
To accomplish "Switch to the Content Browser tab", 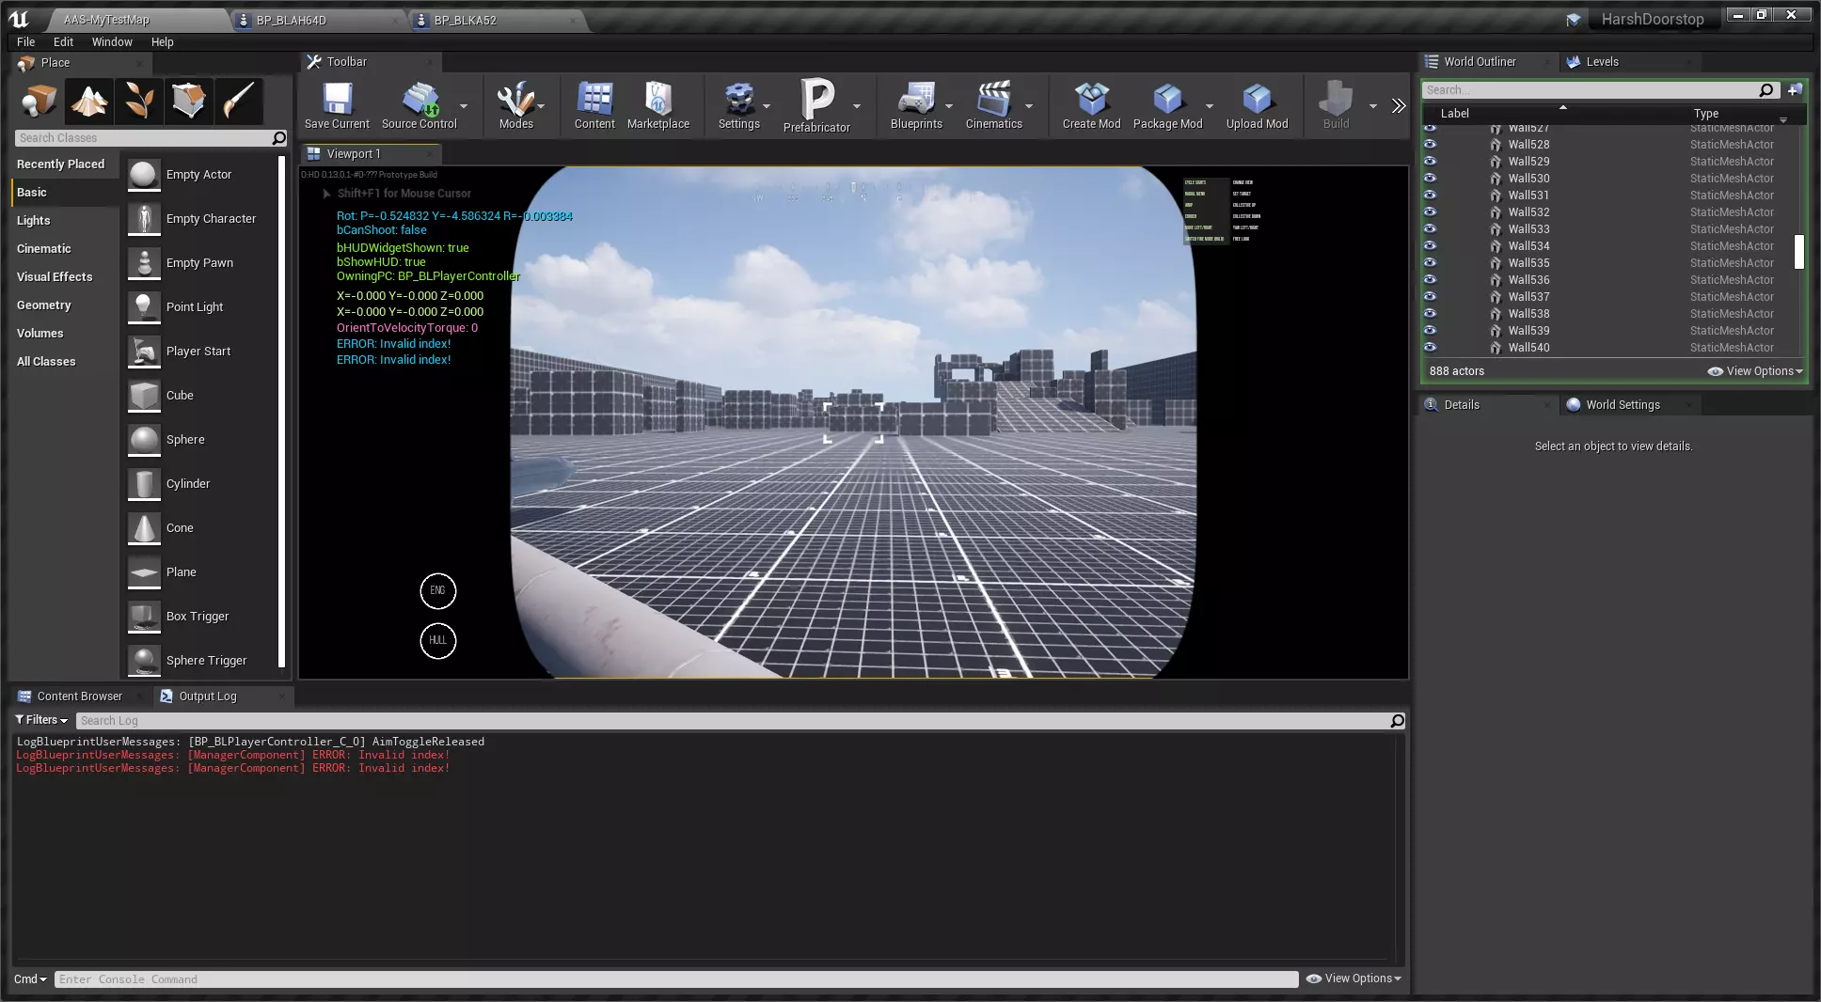I will click(x=79, y=697).
